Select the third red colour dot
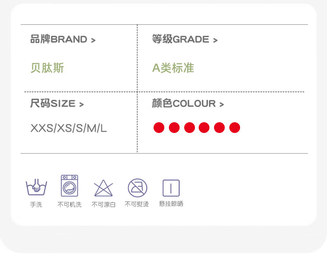 pos(190,128)
